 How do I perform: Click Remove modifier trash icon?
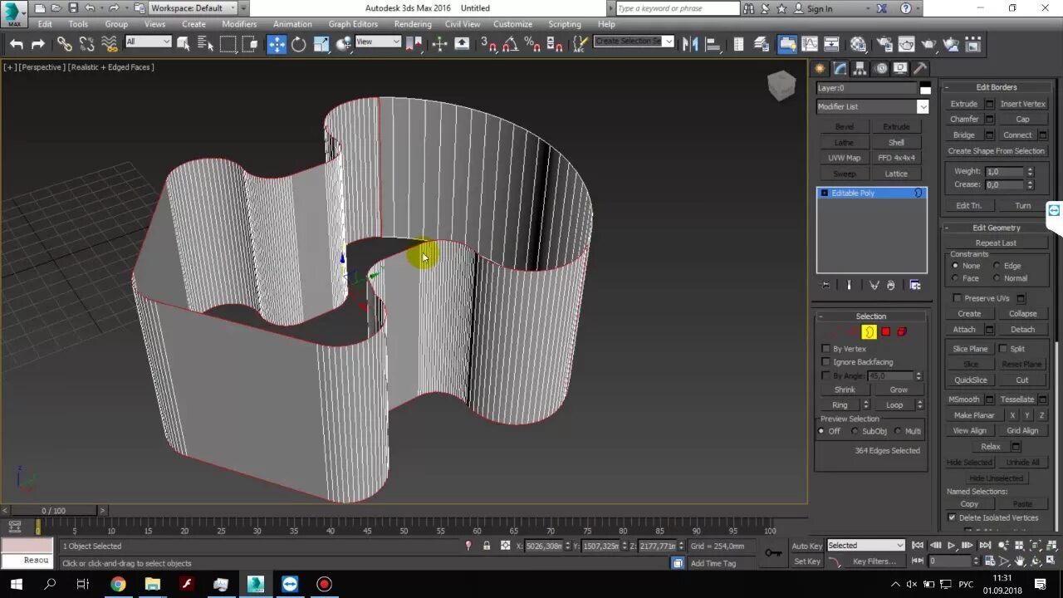tap(891, 285)
